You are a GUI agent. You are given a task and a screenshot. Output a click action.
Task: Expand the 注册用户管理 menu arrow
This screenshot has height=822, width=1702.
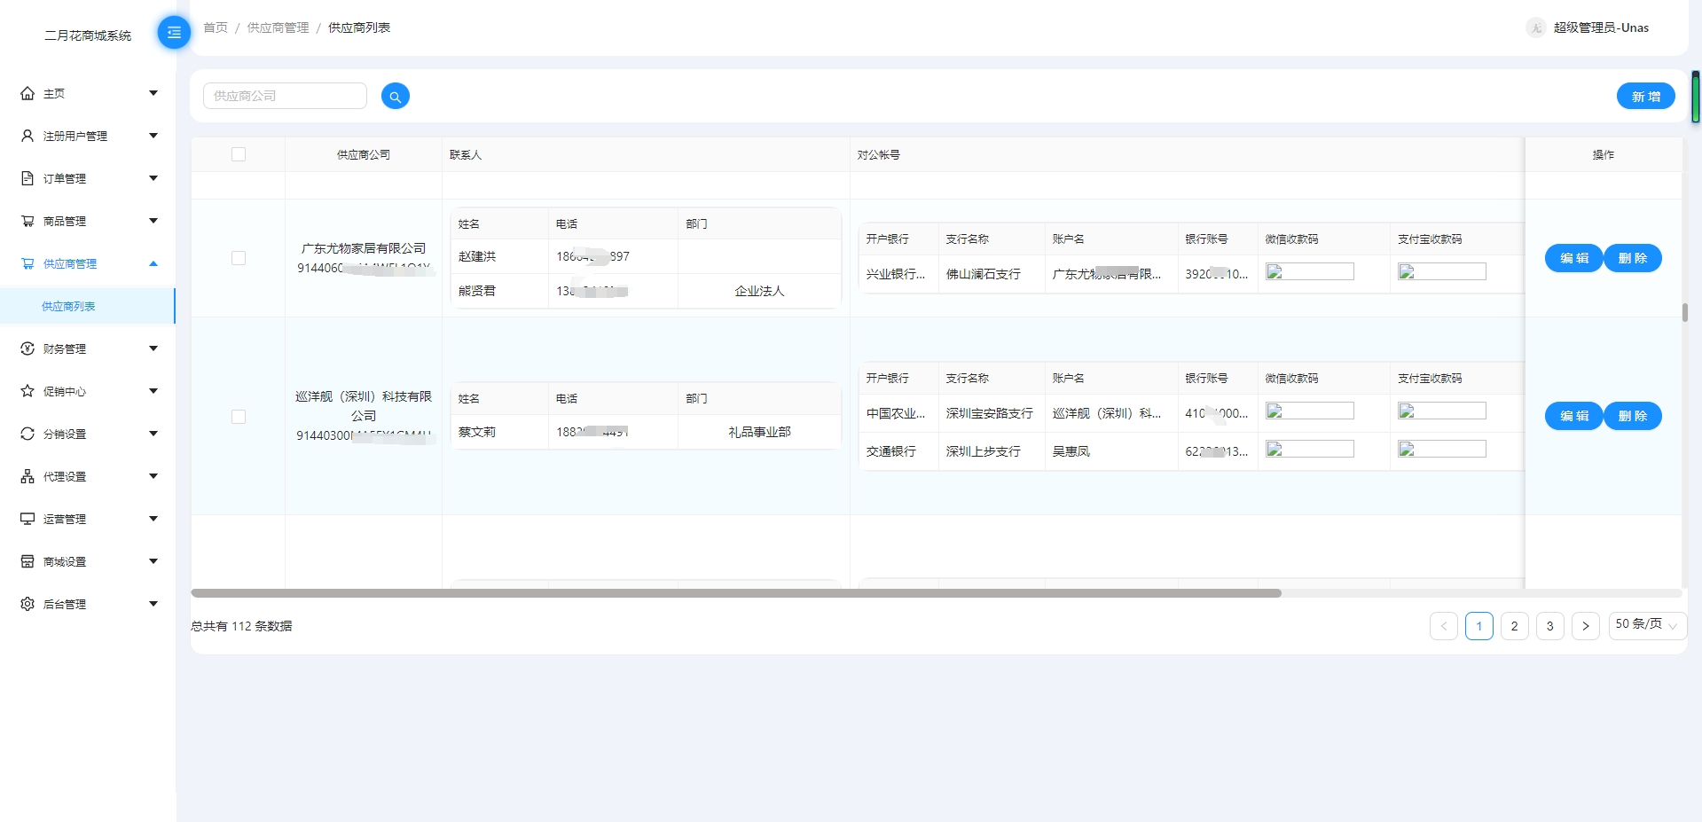pos(153,136)
